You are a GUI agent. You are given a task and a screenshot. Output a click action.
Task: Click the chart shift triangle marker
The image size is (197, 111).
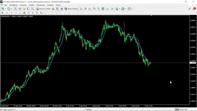coord(151,16)
